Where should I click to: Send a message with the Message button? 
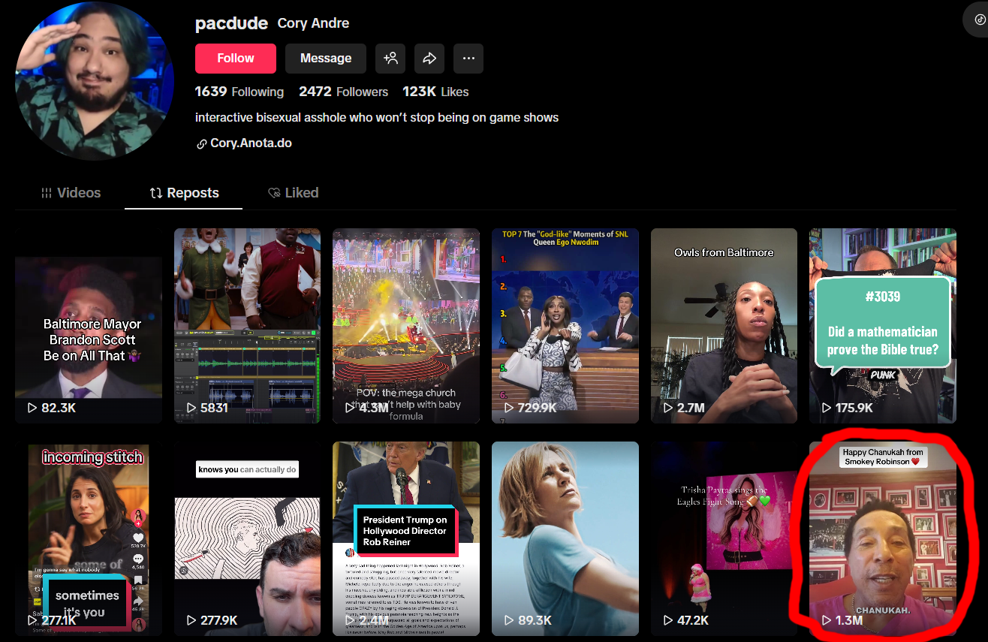coord(326,58)
